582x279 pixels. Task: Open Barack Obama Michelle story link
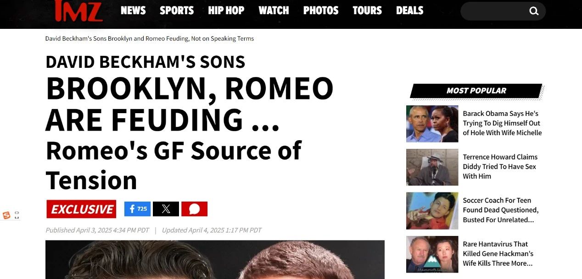tap(502, 123)
